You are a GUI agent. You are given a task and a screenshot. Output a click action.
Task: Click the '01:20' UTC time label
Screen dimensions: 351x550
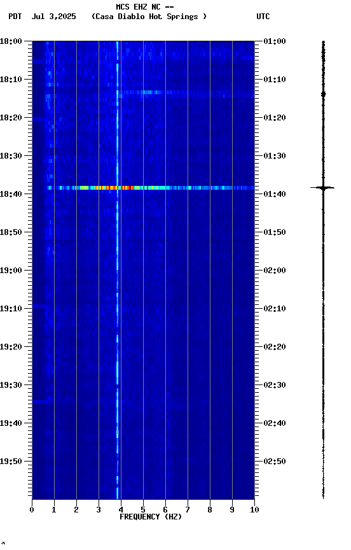[275, 118]
